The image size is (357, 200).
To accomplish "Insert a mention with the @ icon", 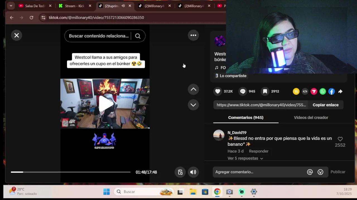I will tap(310, 172).
